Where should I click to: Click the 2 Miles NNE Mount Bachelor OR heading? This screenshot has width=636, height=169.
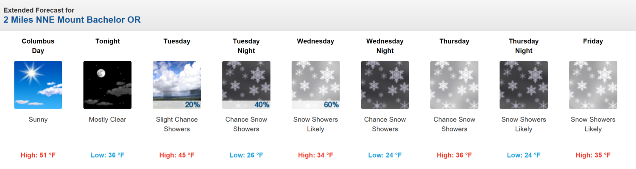pos(72,19)
